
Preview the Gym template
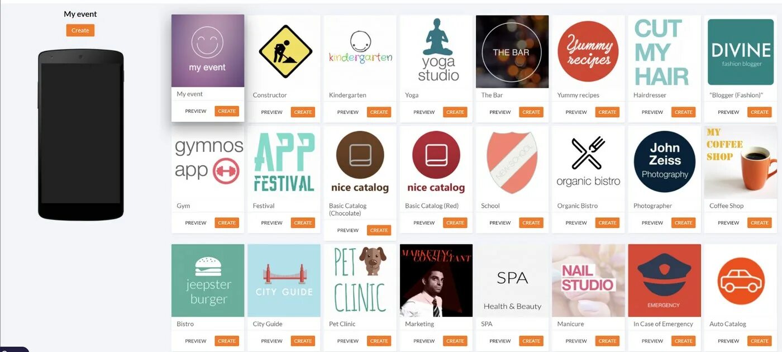click(x=195, y=223)
